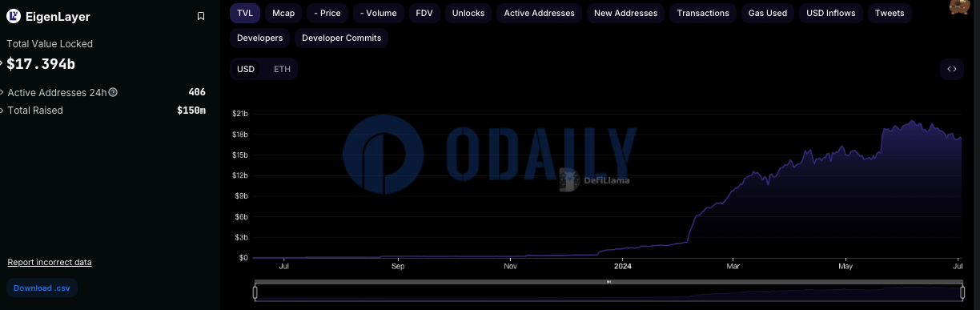This screenshot has height=310, width=980.
Task: Download the .csv data file
Action: click(x=42, y=288)
